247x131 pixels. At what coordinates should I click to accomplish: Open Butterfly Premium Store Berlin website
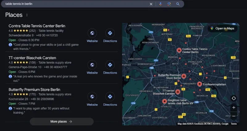(x=92, y=97)
